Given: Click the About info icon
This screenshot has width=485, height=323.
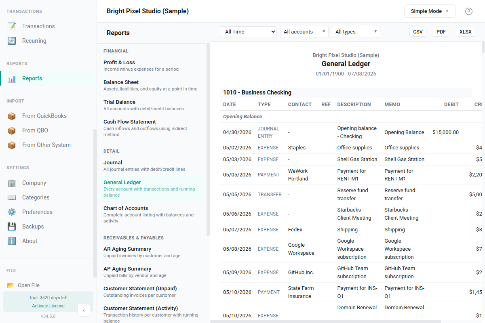Looking at the screenshot, I should pos(12,241).
